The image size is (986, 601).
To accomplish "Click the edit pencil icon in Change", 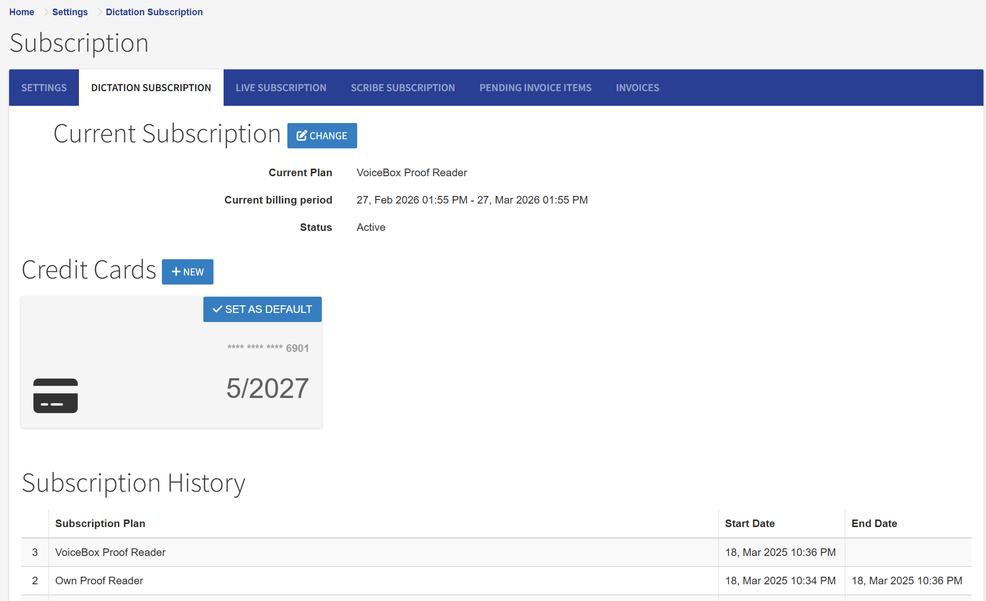I will click(x=302, y=135).
